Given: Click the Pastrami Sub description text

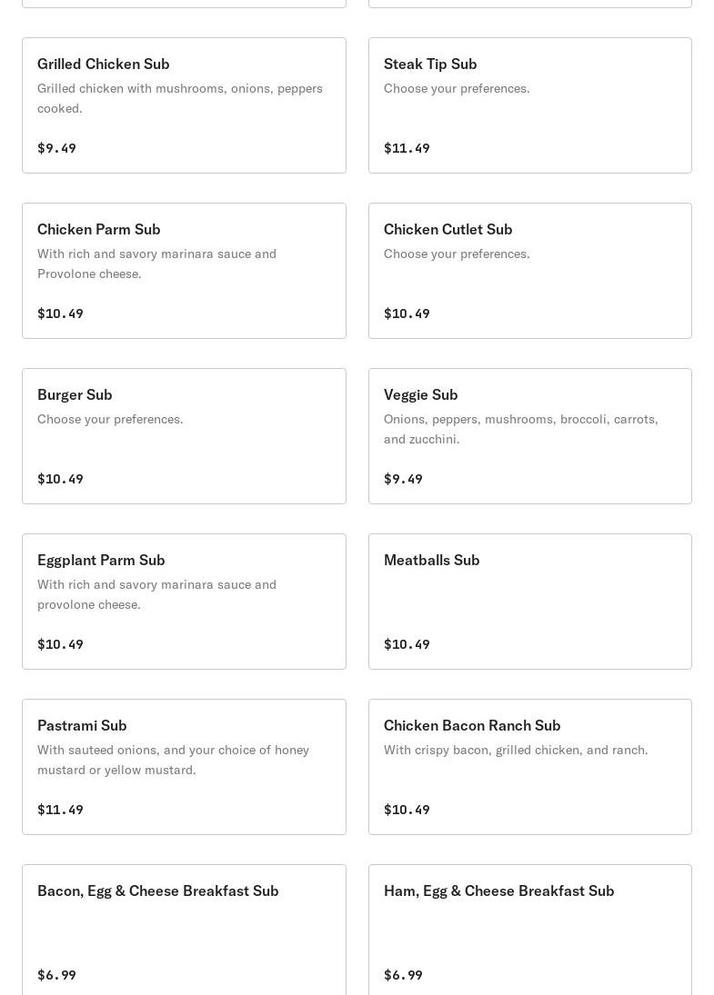Looking at the screenshot, I should [173, 760].
